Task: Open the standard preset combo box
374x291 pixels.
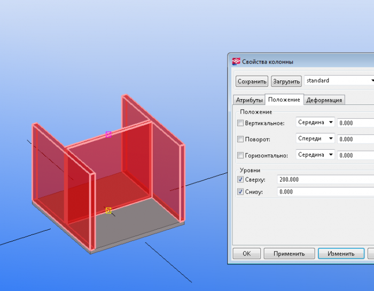Action: (339, 80)
